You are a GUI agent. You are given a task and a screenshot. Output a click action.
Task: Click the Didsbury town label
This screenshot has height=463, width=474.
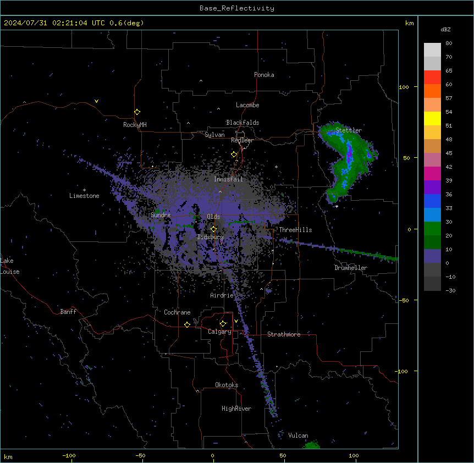tap(211, 237)
